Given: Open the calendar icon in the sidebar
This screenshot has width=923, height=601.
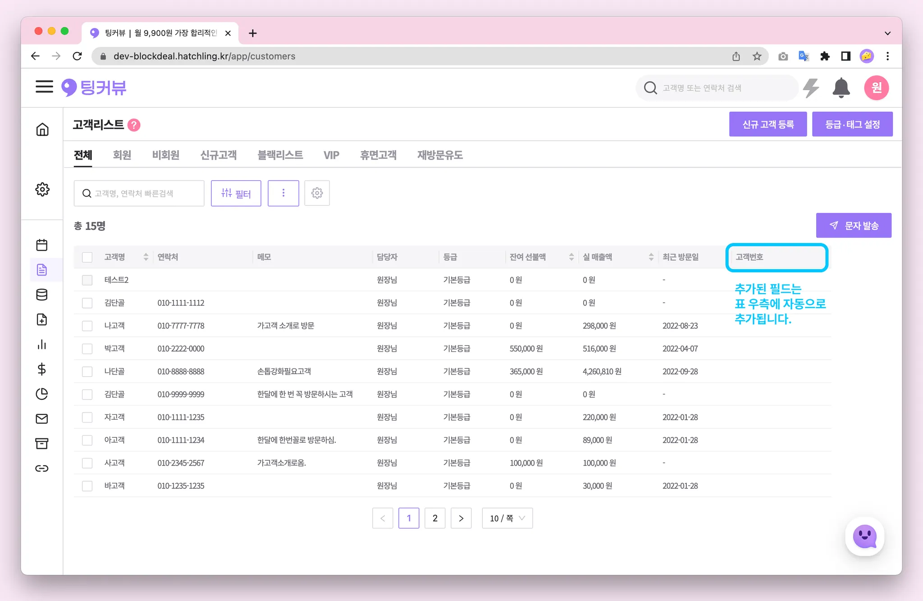Looking at the screenshot, I should [42, 245].
